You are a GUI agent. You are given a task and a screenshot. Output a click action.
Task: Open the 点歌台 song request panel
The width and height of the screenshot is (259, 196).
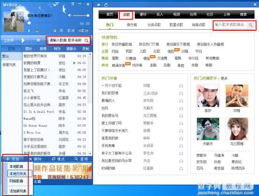click(x=83, y=31)
